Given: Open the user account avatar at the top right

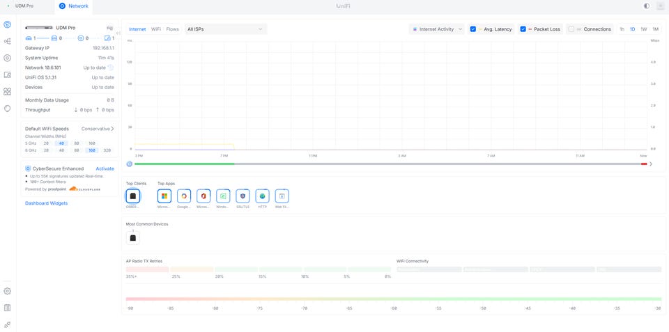Looking at the screenshot, I should (x=661, y=6).
